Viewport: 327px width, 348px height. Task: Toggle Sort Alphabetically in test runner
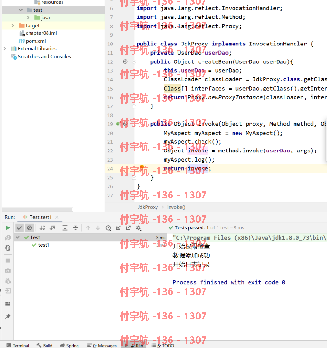click(x=42, y=227)
